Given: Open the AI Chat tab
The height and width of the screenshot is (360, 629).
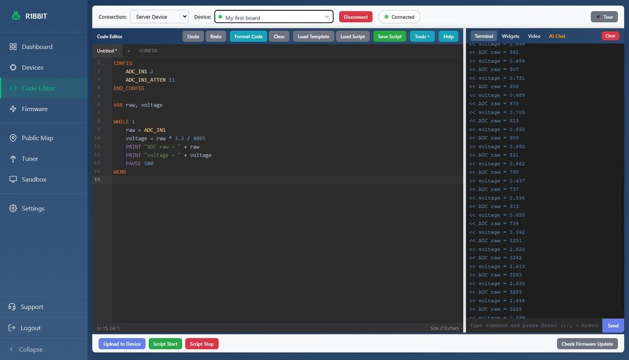Looking at the screenshot, I should click(557, 36).
